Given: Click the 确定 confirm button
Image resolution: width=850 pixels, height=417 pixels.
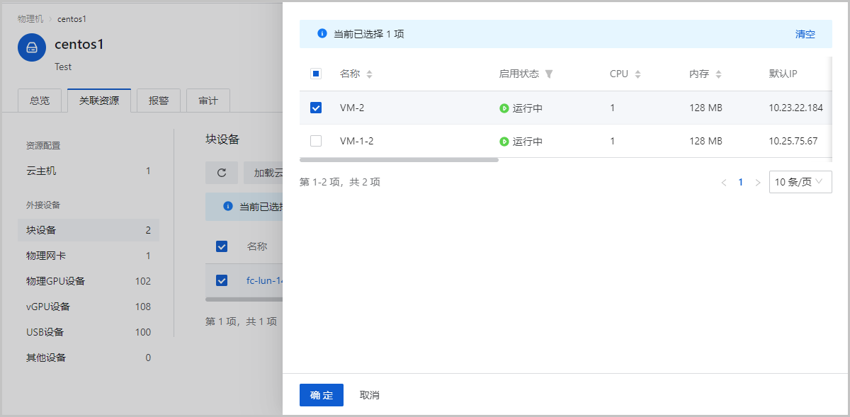Looking at the screenshot, I should point(322,395).
